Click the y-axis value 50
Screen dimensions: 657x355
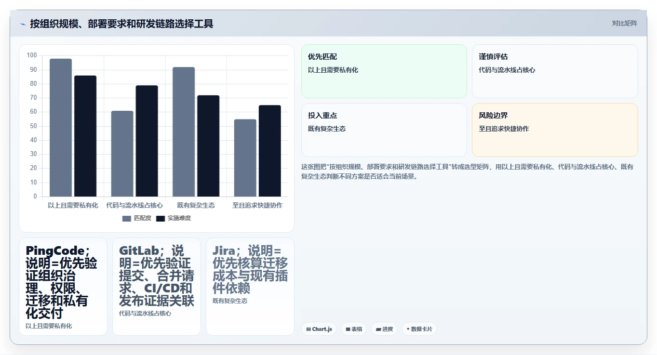[x=33, y=126]
